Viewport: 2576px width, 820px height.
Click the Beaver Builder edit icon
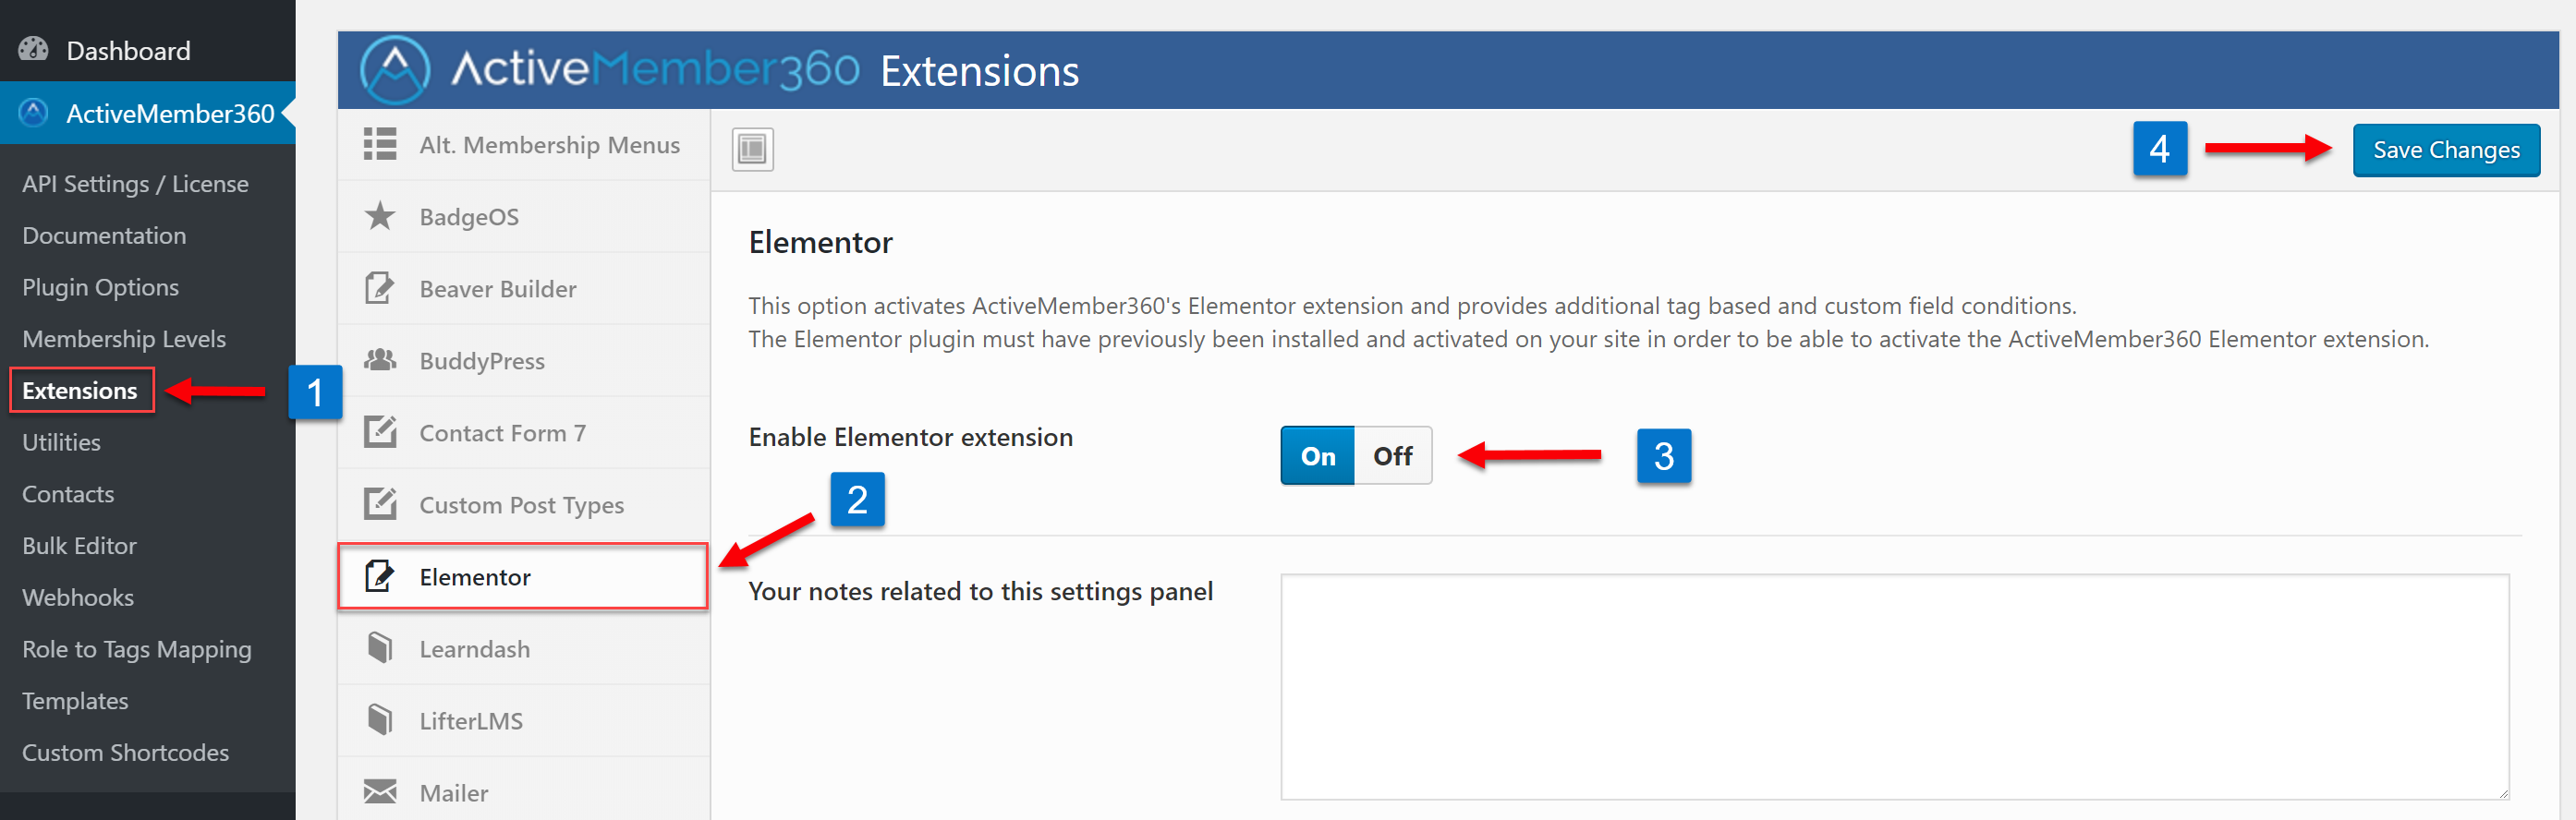380,288
